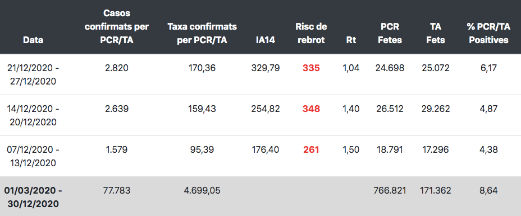
Task: Click the Data column header
Action: coord(33,40)
